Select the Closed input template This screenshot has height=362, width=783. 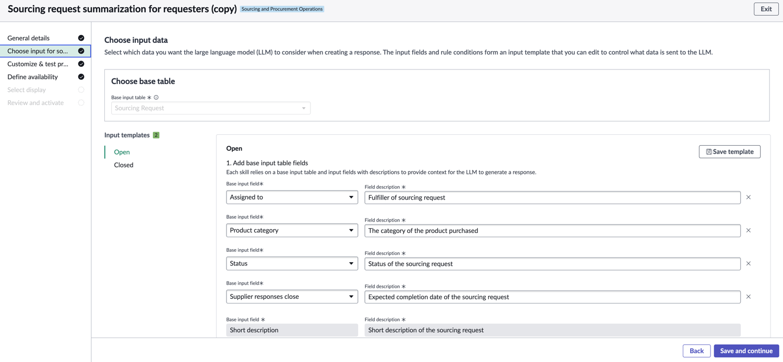click(x=124, y=165)
